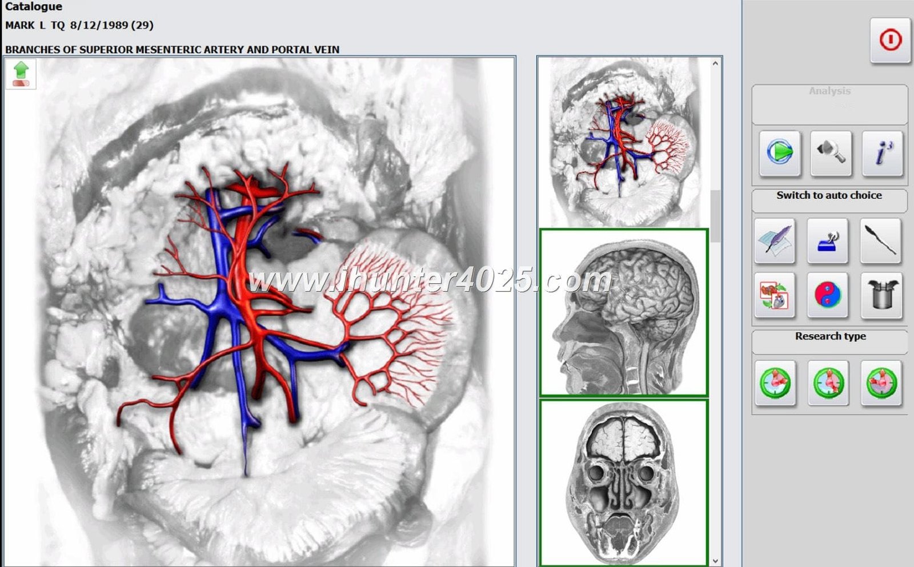Click the blue stamp etalon icon

point(828,241)
